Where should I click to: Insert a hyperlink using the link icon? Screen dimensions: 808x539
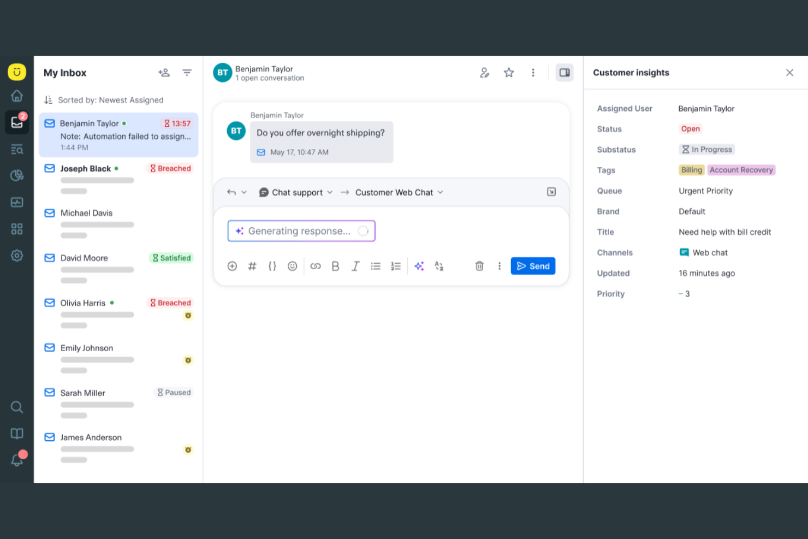pos(316,266)
